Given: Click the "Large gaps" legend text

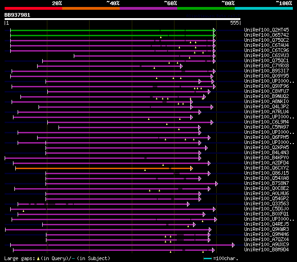Looking at the screenshot, I should [x=19, y=259].
